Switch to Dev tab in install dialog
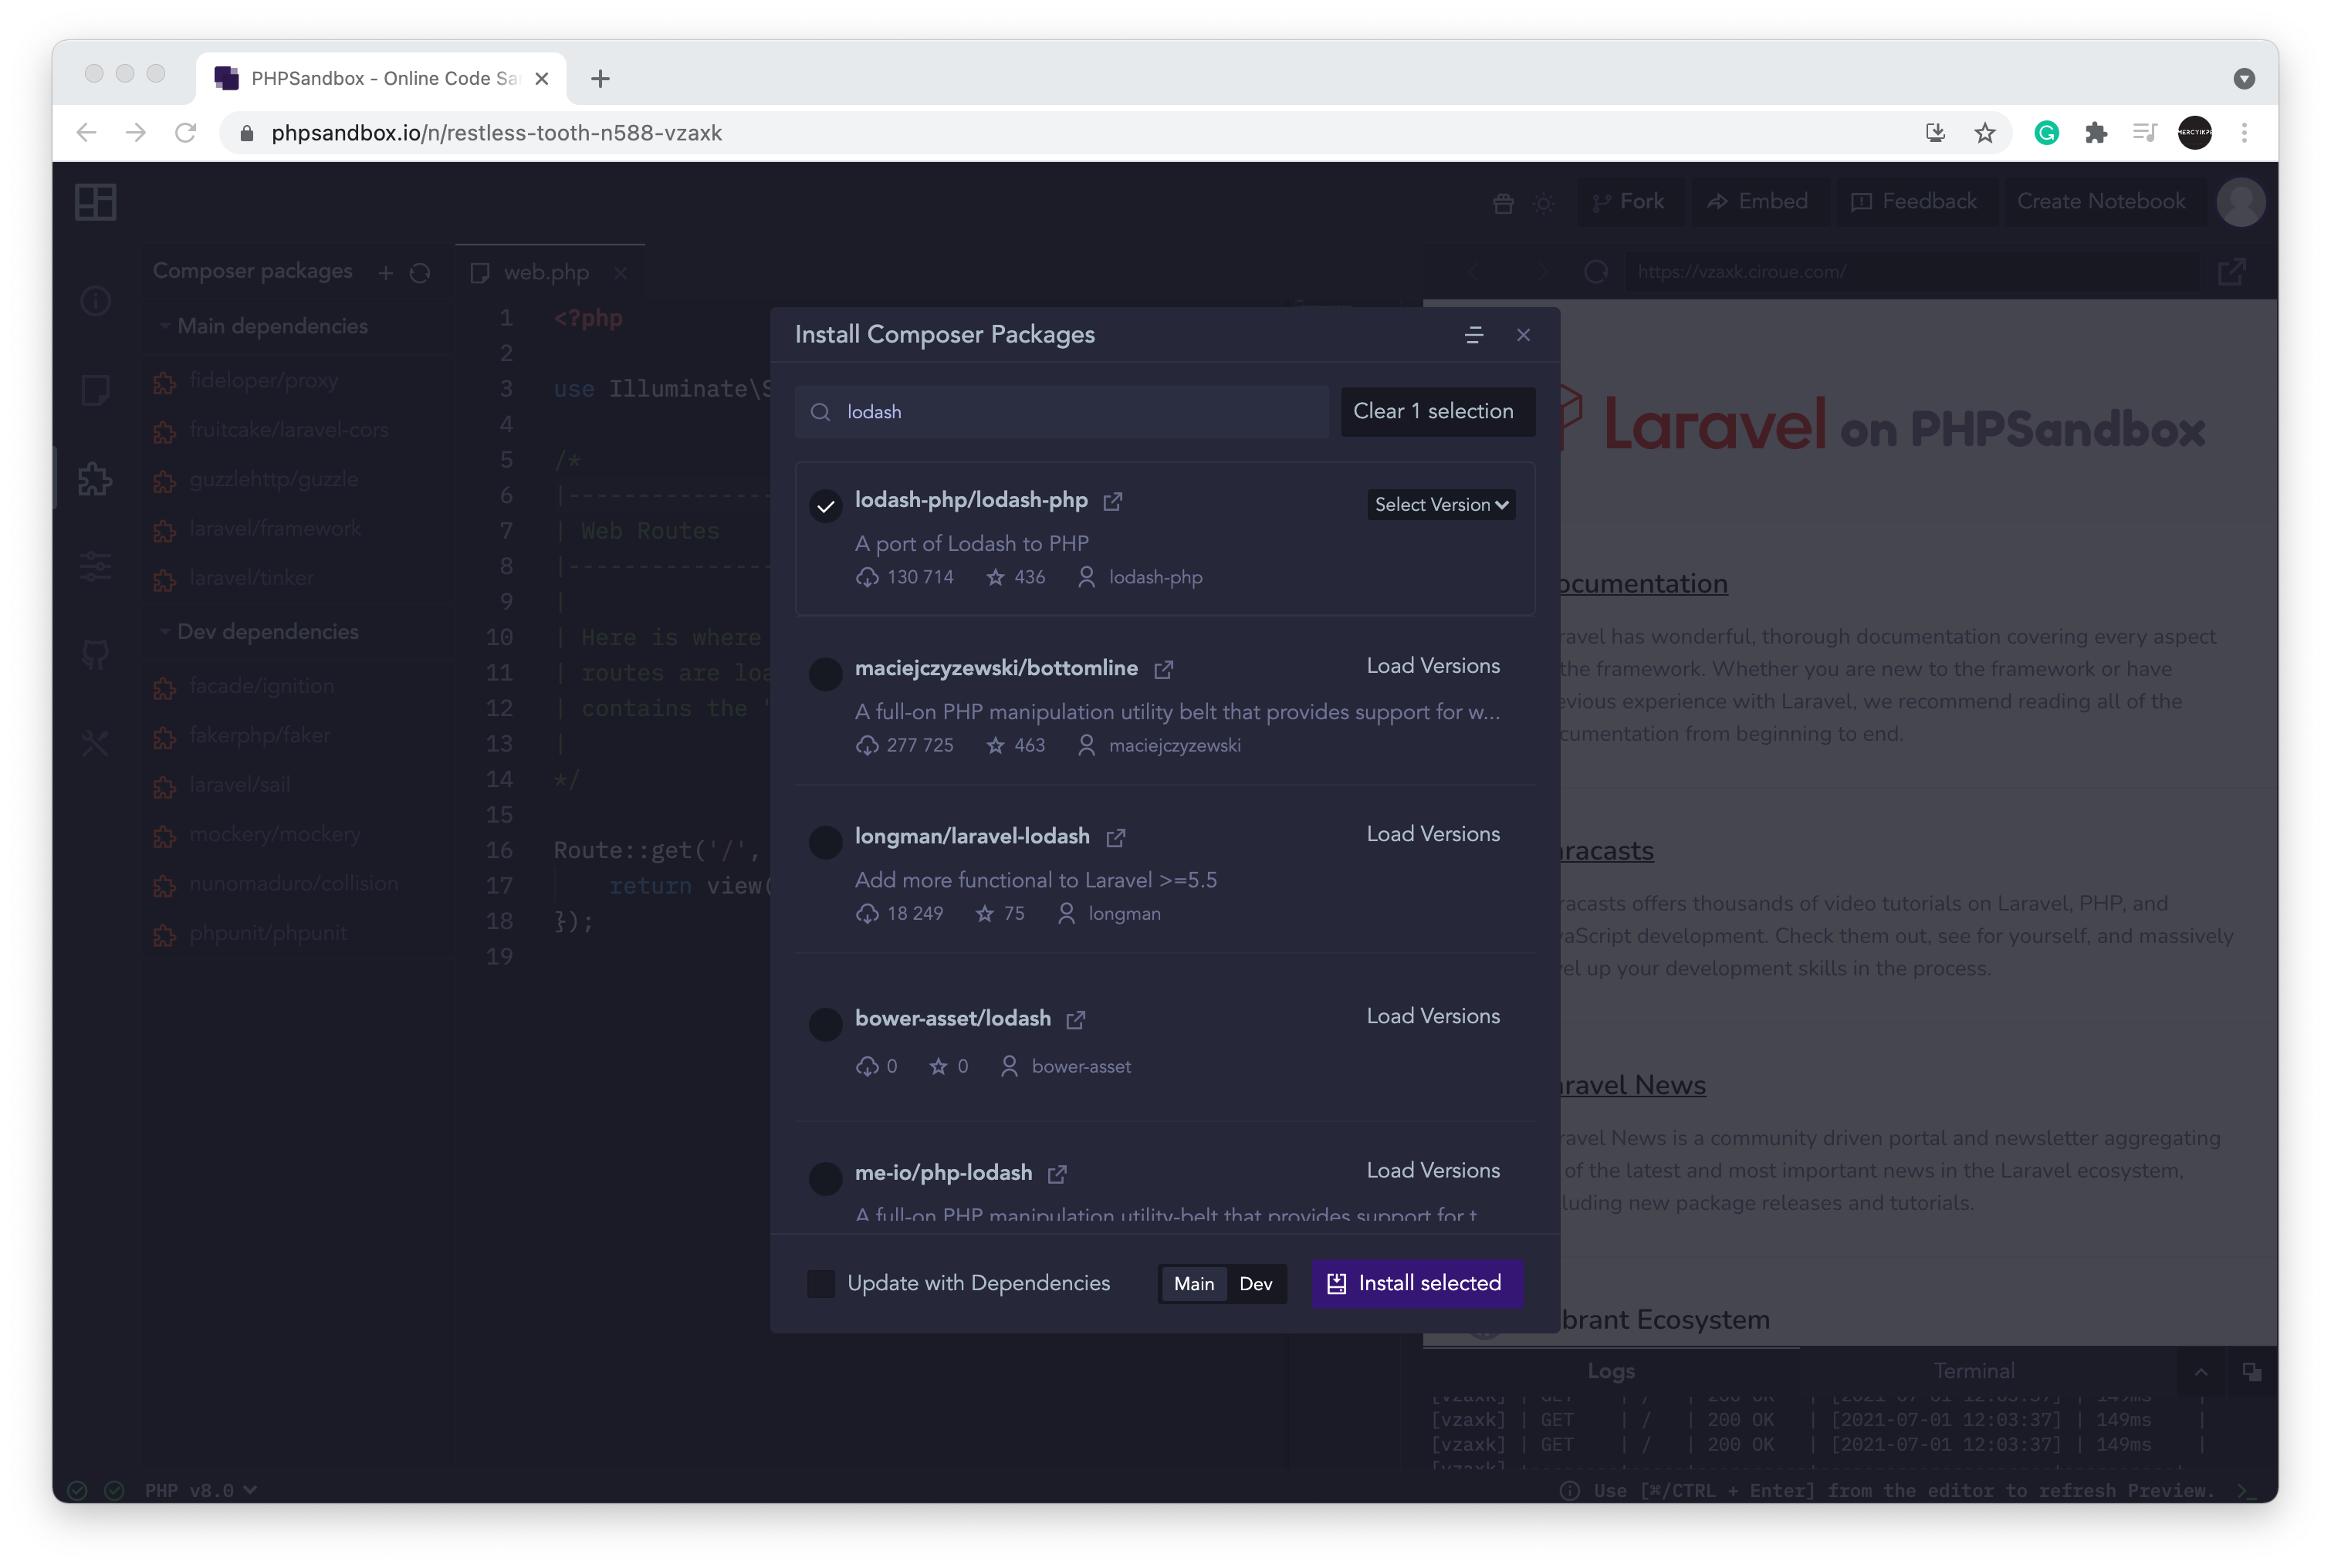Image resolution: width=2331 pixels, height=1568 pixels. pyautogui.click(x=1257, y=1282)
